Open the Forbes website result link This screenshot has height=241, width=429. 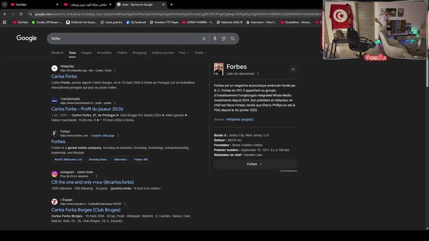coord(58,142)
